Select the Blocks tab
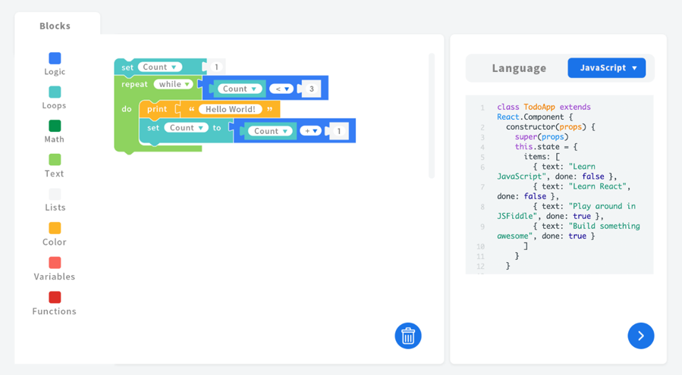 pos(55,26)
